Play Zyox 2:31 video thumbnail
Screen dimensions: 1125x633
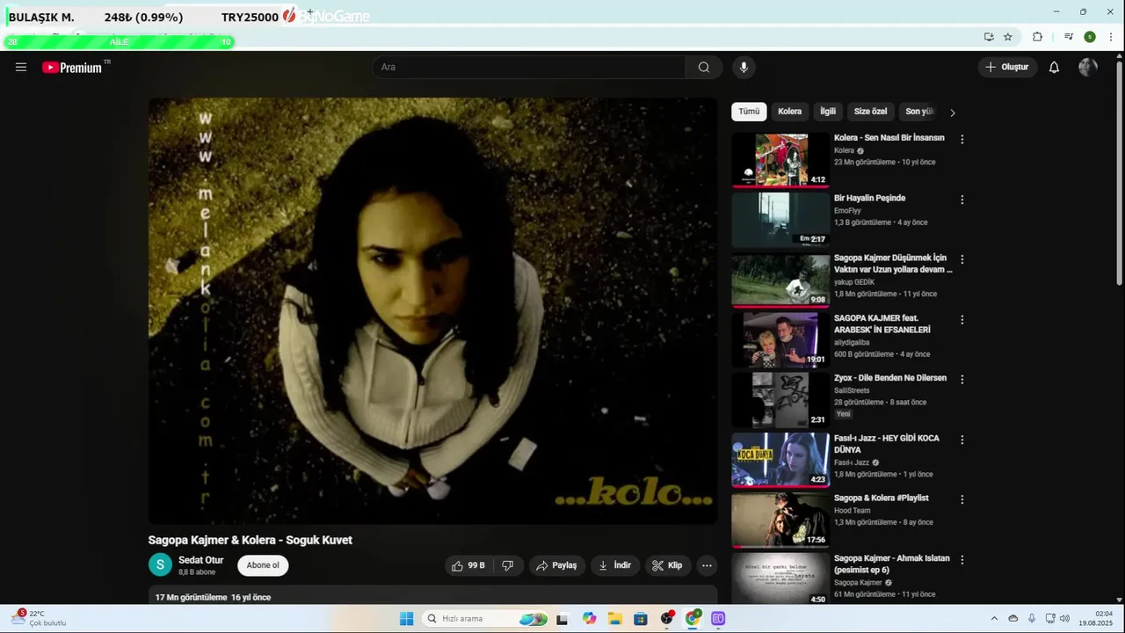pos(780,400)
